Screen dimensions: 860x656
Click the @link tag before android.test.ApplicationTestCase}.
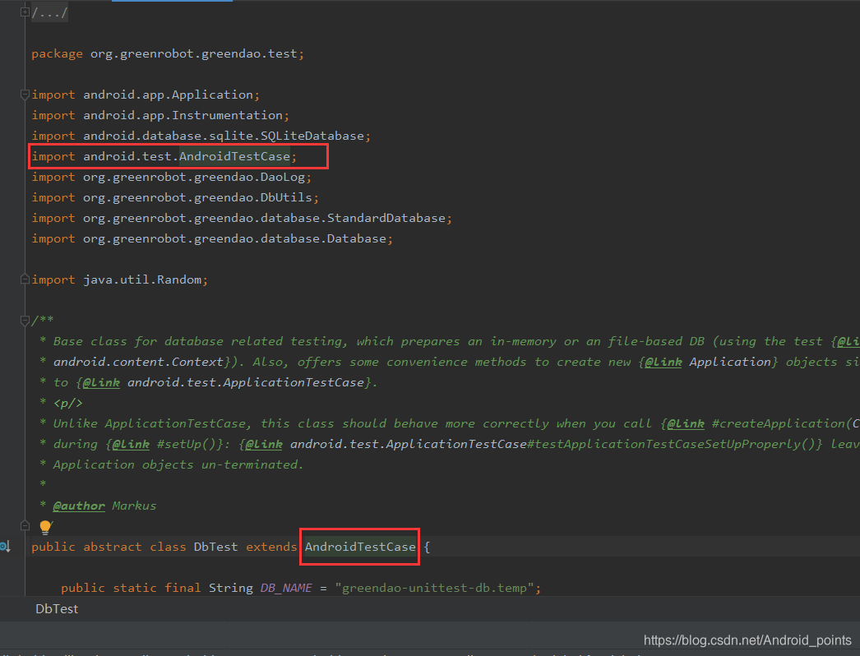101,382
